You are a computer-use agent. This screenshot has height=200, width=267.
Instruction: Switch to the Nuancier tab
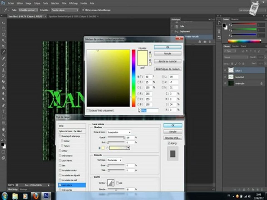(235, 19)
